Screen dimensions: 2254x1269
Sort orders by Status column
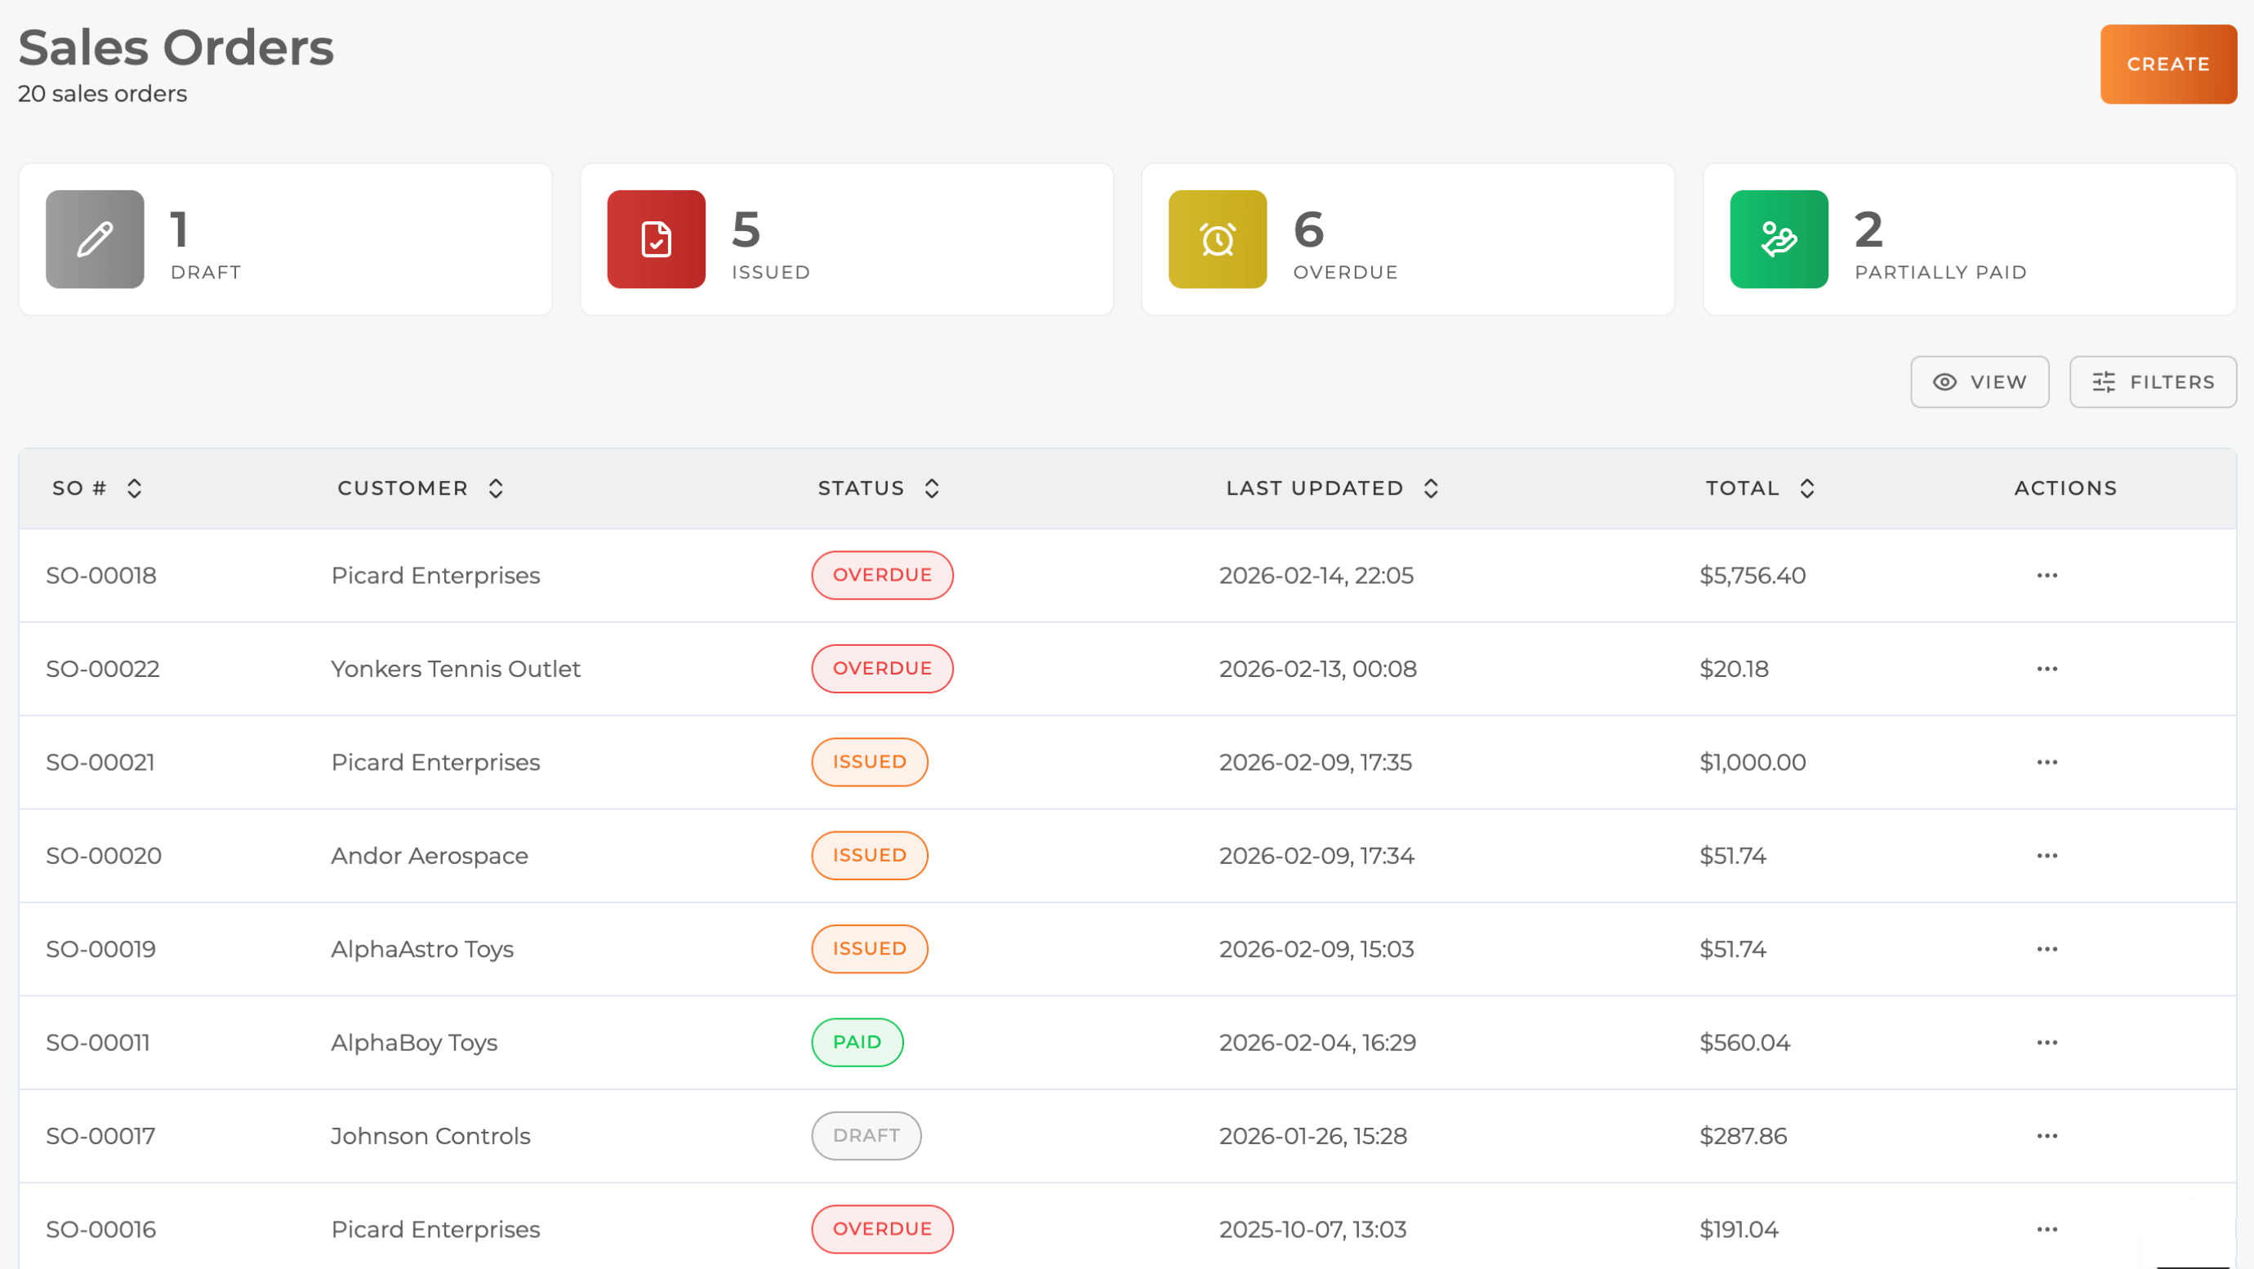pyautogui.click(x=931, y=488)
